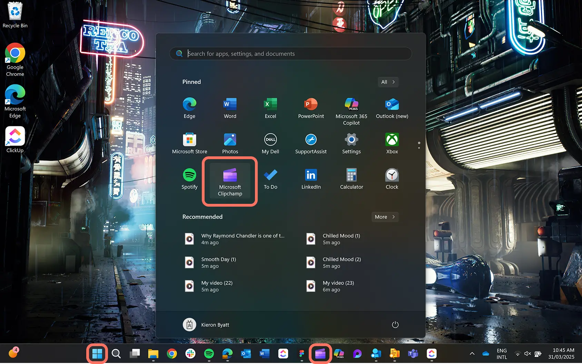Open Excel in the Start menu
This screenshot has height=364, width=582.
coord(270,108)
